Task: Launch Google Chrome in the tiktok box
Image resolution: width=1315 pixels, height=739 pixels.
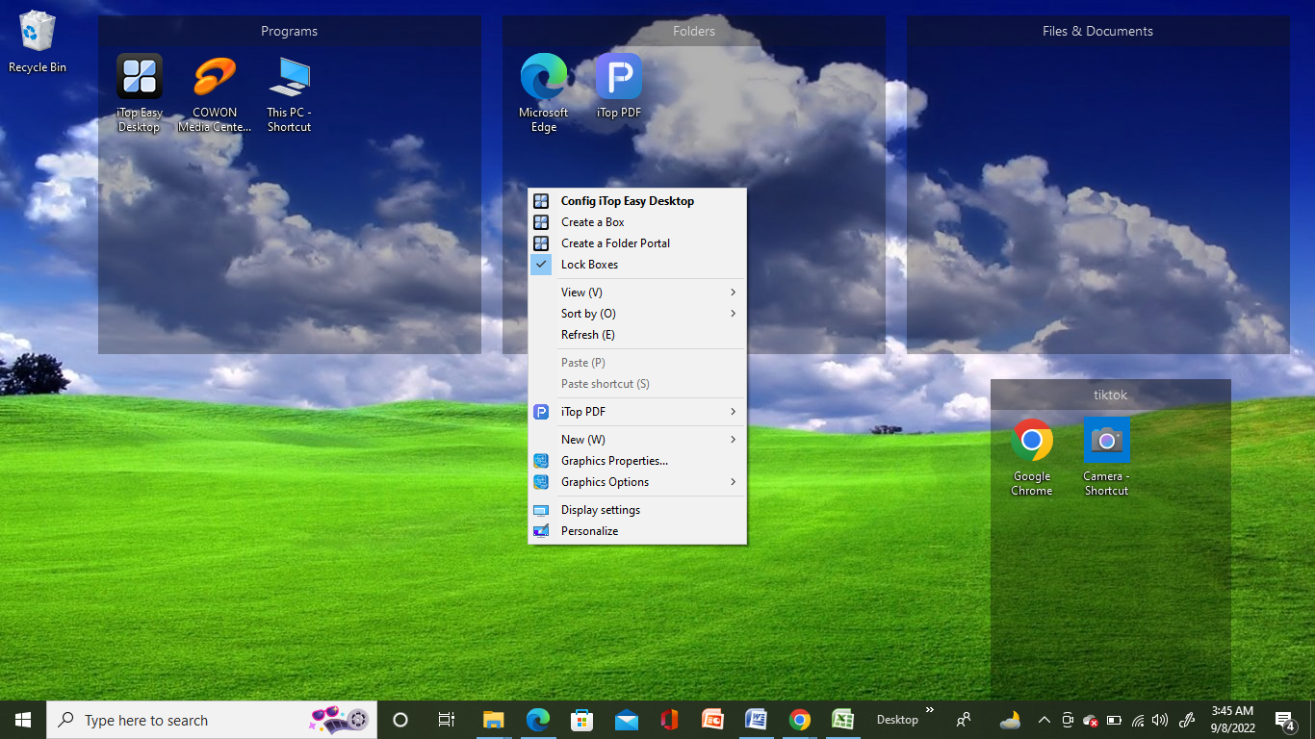Action: [x=1032, y=441]
